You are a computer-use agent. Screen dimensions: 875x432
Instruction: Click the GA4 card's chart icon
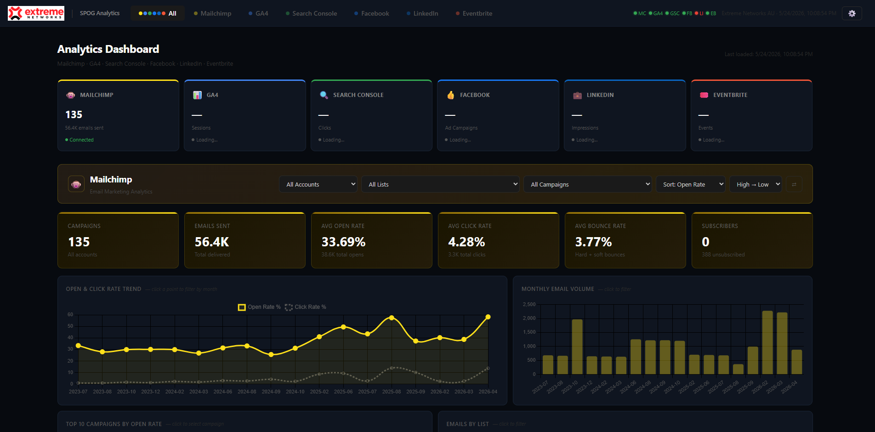197,95
